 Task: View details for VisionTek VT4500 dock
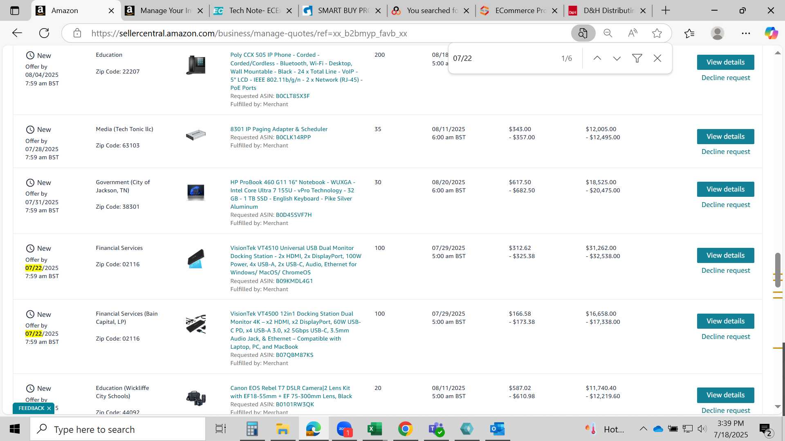(725, 321)
